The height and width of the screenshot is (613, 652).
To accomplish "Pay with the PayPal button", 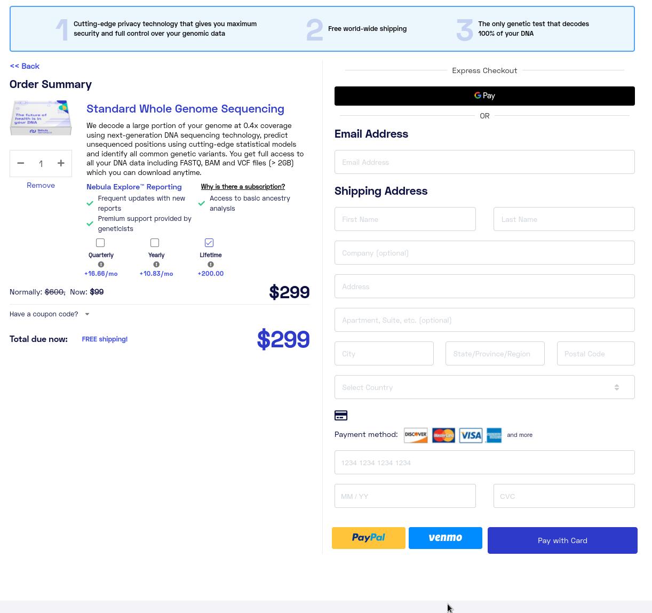I will tap(369, 538).
